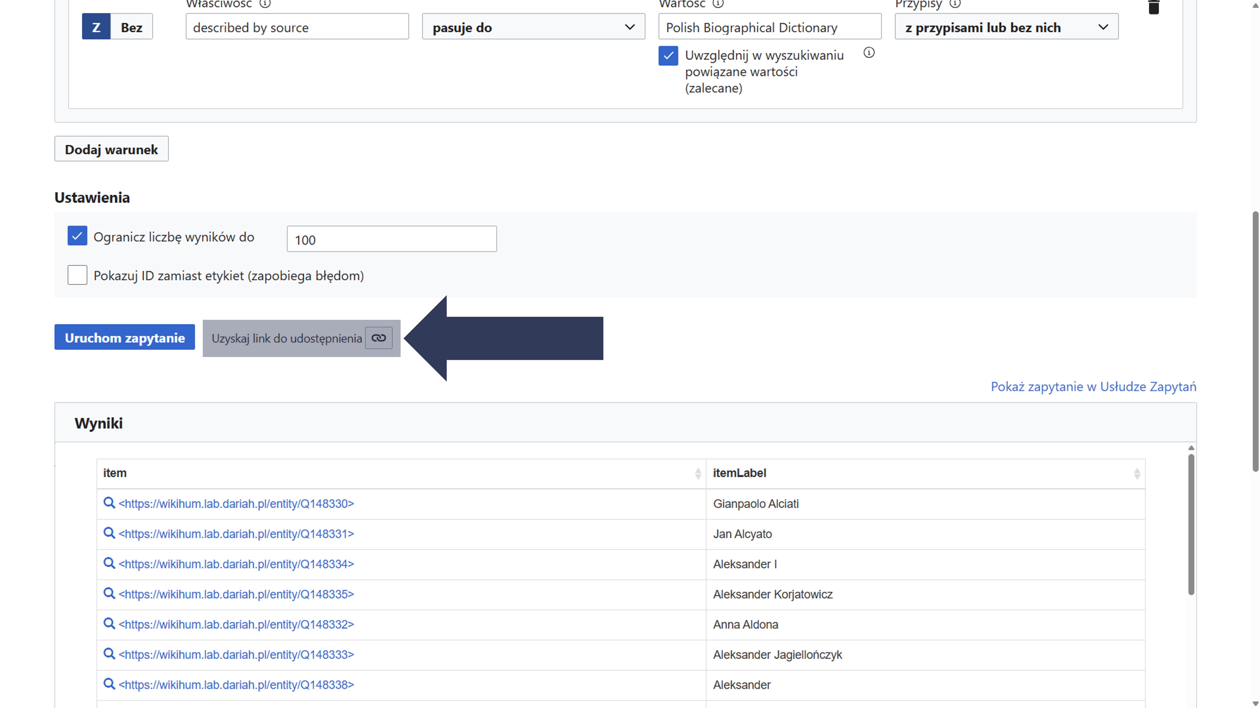Expand 'z przypisami lub bez nich' dropdown

pos(1006,27)
